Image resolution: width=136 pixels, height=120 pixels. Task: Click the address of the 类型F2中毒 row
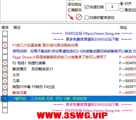click(x=127, y=87)
